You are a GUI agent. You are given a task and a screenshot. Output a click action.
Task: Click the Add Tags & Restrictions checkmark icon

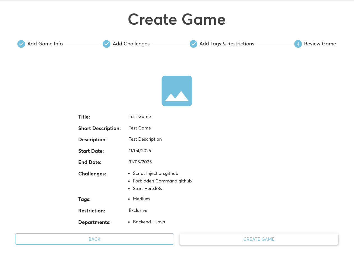pyautogui.click(x=193, y=44)
